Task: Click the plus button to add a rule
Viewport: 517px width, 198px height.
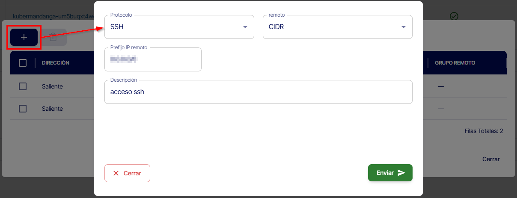Action: click(x=24, y=37)
